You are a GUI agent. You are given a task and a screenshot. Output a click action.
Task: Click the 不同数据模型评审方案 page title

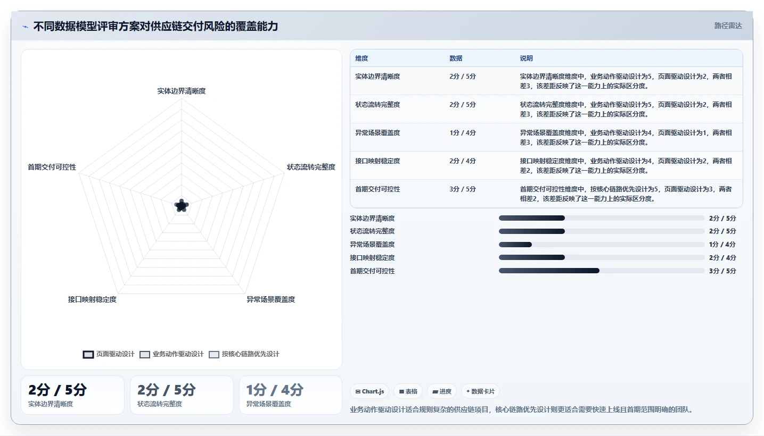(155, 26)
